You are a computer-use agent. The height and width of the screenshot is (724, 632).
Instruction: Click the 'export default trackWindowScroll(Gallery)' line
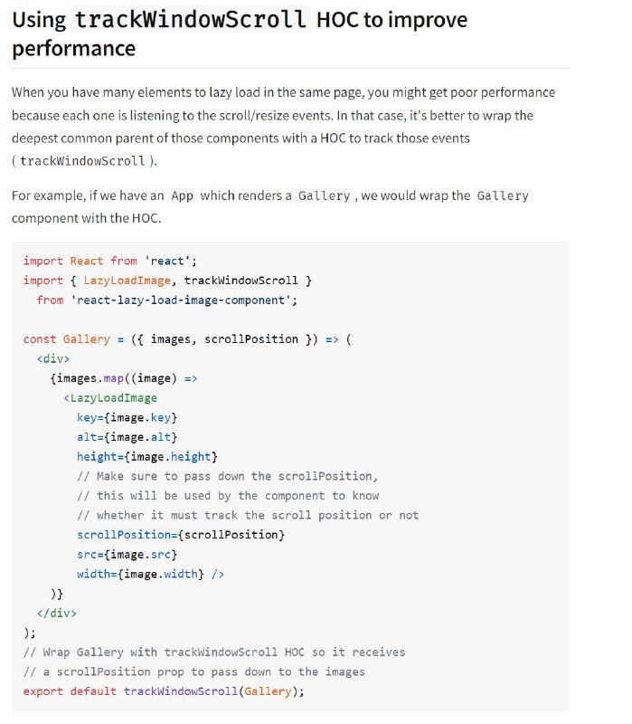click(x=165, y=691)
